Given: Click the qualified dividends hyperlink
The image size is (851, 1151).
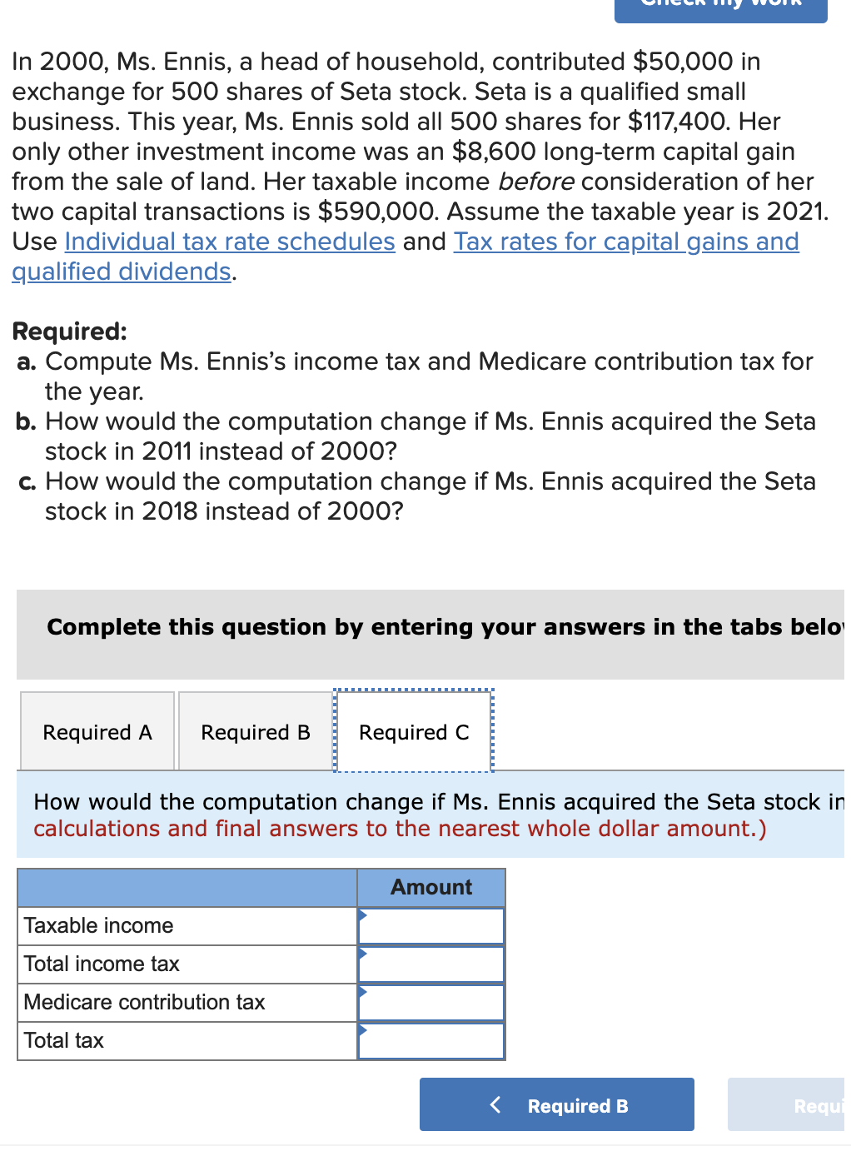Looking at the screenshot, I should tap(121, 271).
